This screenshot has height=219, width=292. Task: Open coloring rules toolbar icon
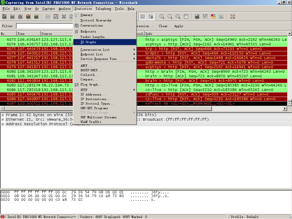213,17
